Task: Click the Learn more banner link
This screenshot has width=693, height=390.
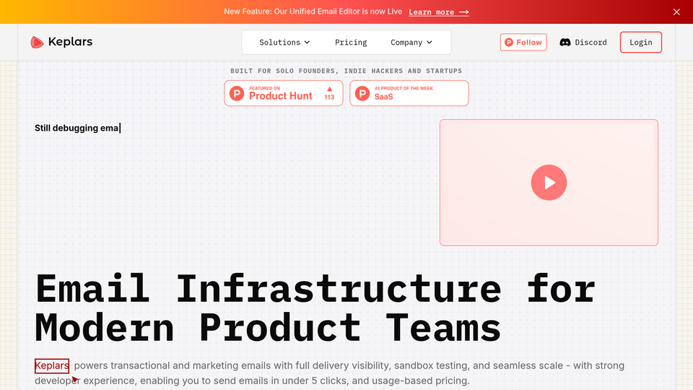Action: pos(438,12)
